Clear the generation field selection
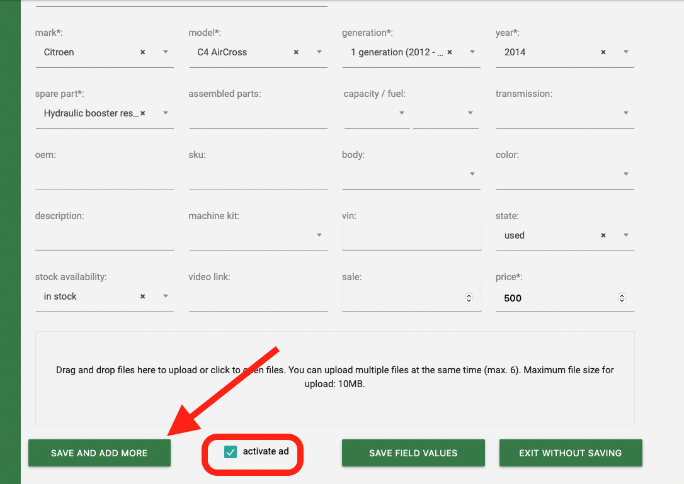This screenshot has width=684, height=484. click(x=450, y=52)
